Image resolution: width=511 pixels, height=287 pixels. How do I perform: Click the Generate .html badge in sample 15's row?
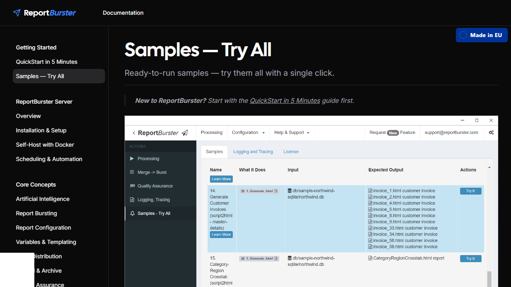pos(259,259)
